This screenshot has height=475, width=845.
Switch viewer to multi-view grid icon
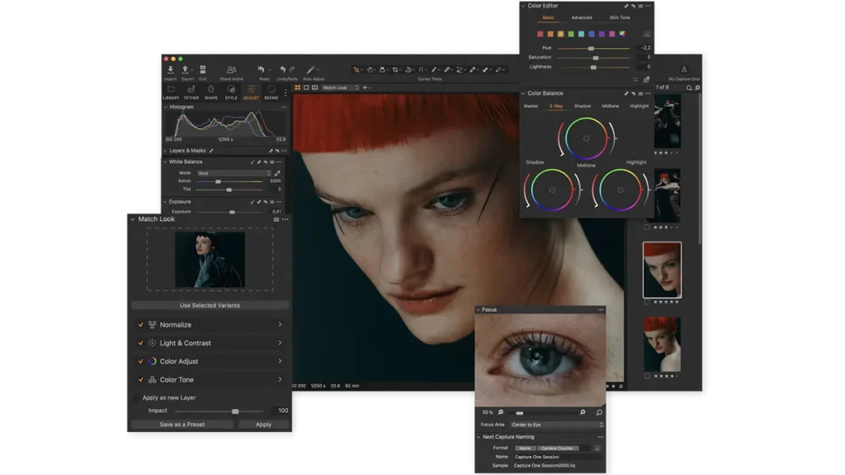[x=297, y=87]
